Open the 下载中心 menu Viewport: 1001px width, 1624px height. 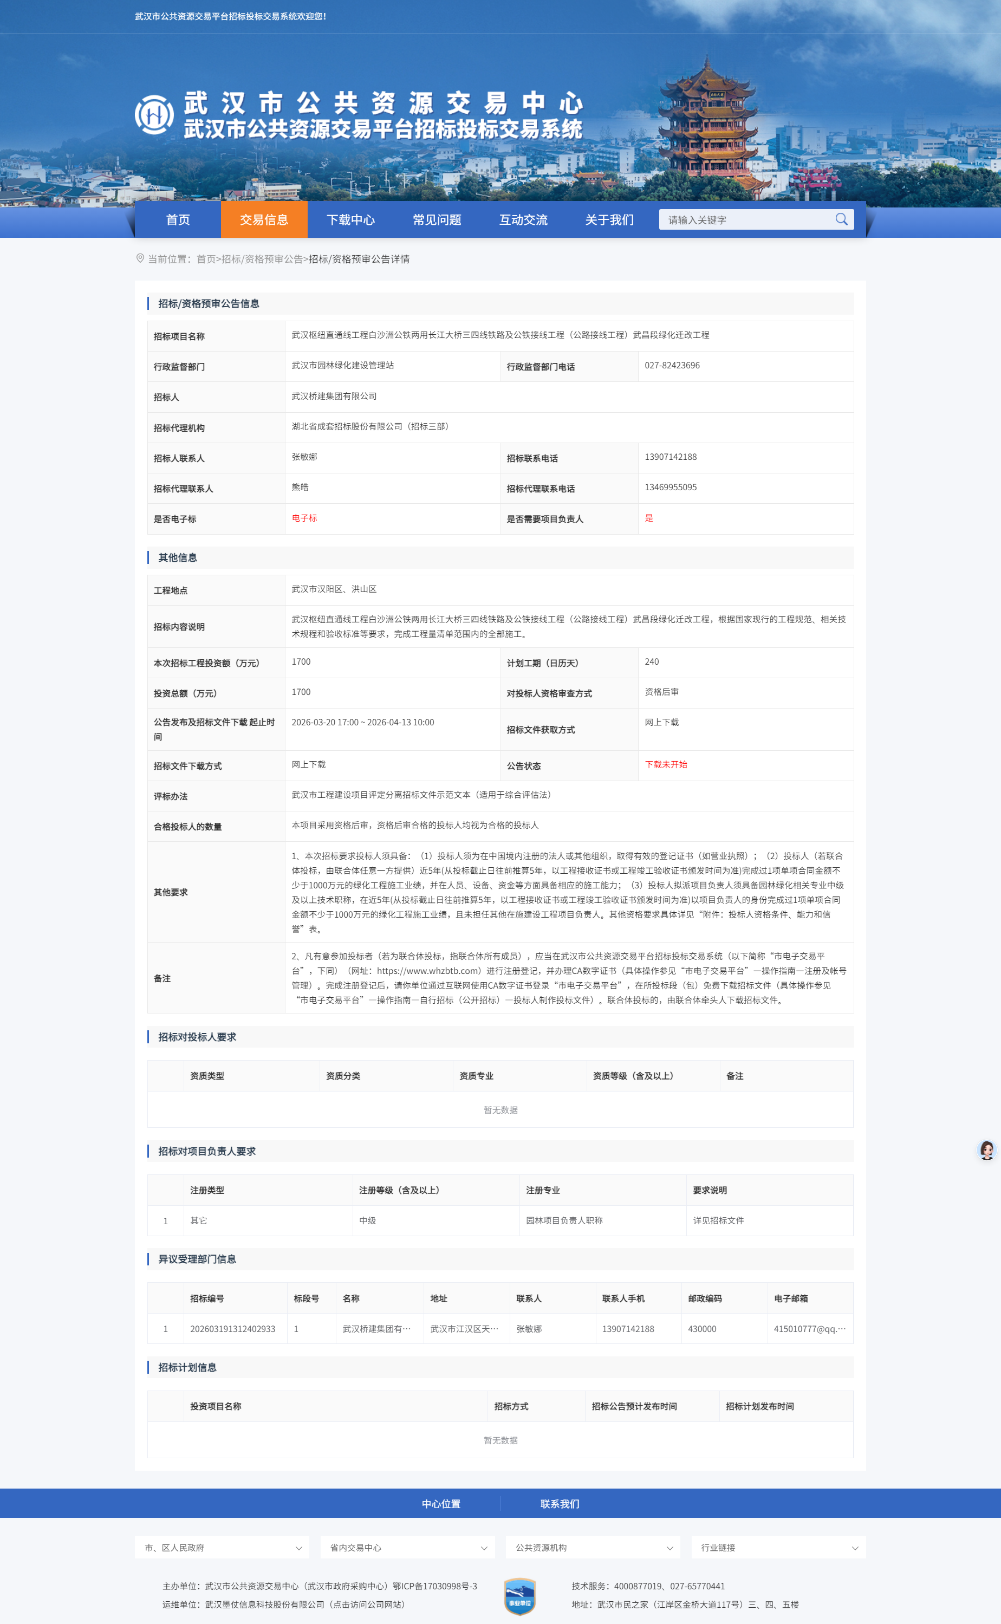352,220
